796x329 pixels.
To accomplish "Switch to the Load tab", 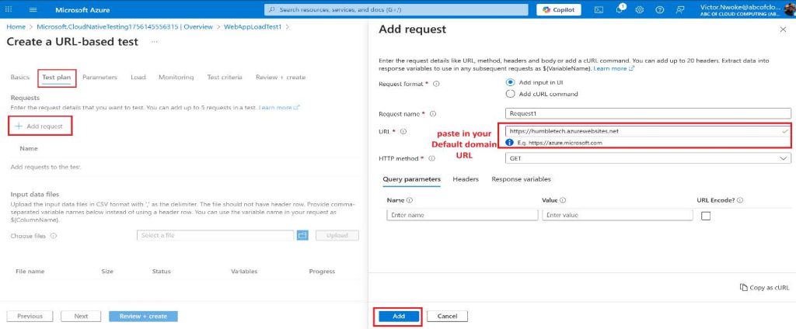I will (138, 77).
